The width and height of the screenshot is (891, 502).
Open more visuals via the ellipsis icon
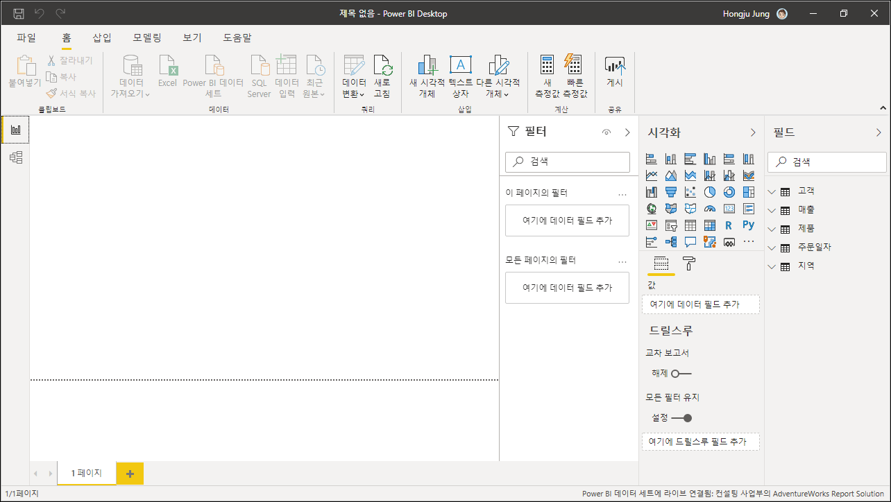point(748,242)
